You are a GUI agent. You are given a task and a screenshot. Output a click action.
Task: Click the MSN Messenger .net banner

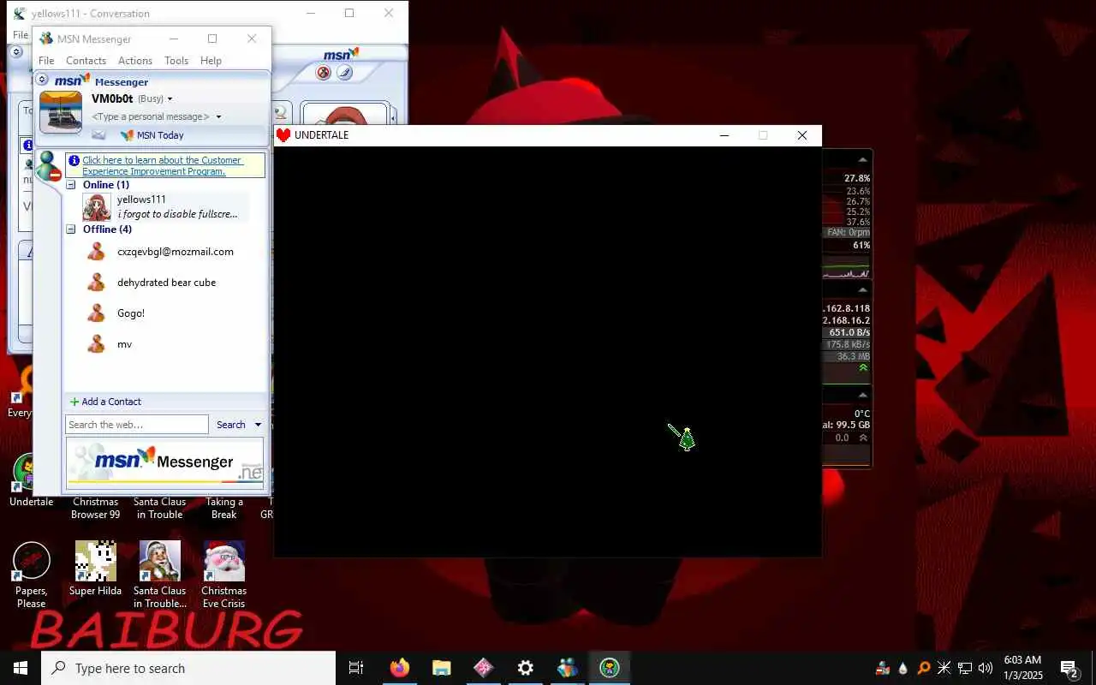tap(164, 463)
